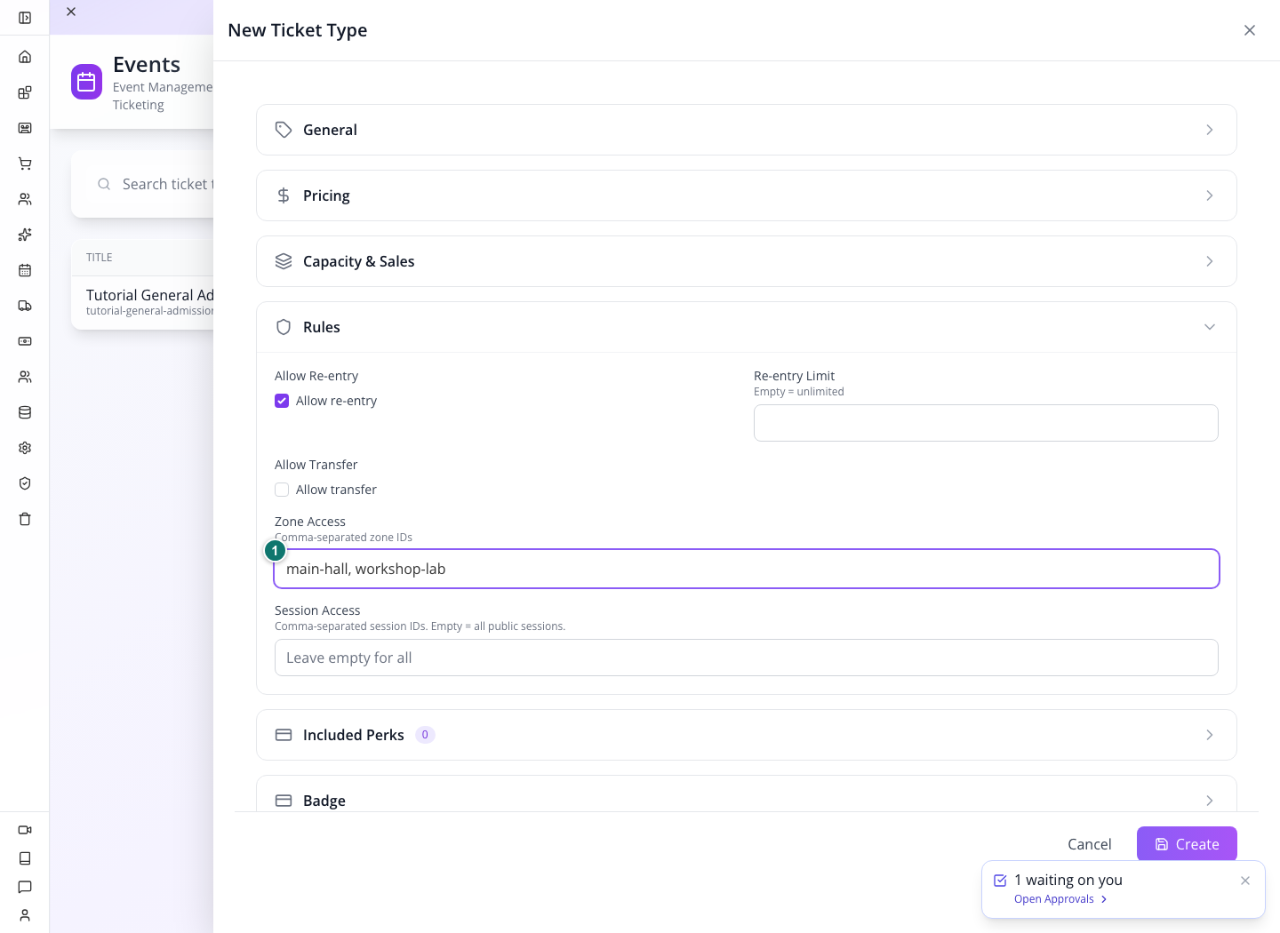Viewport: 1280px width, 933px height.
Task: Click the Cancel button
Action: pos(1090,844)
